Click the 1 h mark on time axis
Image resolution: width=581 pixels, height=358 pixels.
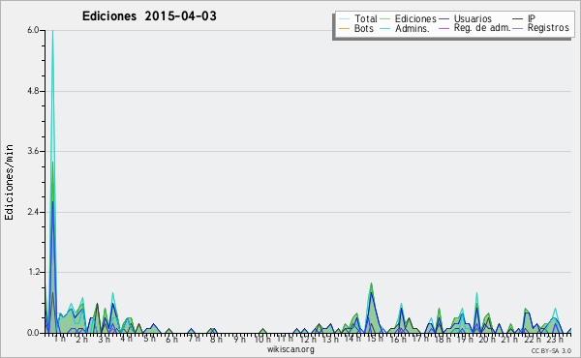(x=60, y=339)
